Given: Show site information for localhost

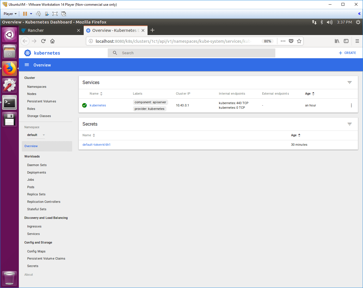Looking at the screenshot, I should tap(91, 41).
